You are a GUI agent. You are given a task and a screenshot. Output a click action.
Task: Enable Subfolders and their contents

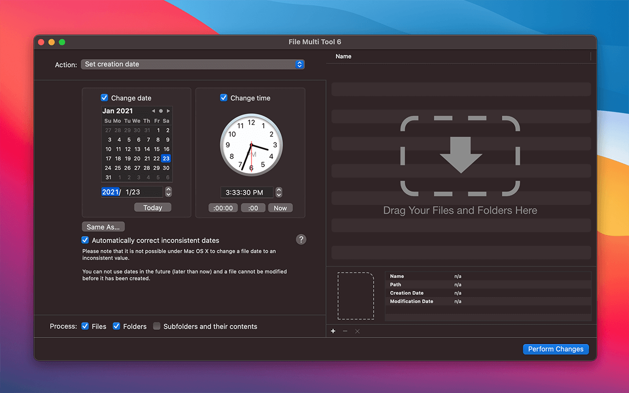click(x=157, y=326)
